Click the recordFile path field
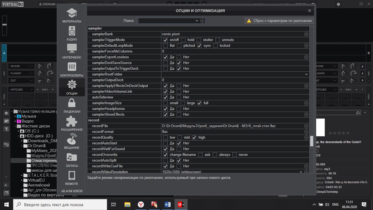Image resolution: width=373 pixels, height=210 pixels. 232,126
